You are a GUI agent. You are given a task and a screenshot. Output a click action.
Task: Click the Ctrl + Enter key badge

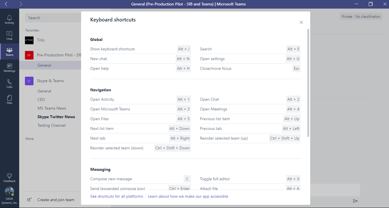(179, 188)
